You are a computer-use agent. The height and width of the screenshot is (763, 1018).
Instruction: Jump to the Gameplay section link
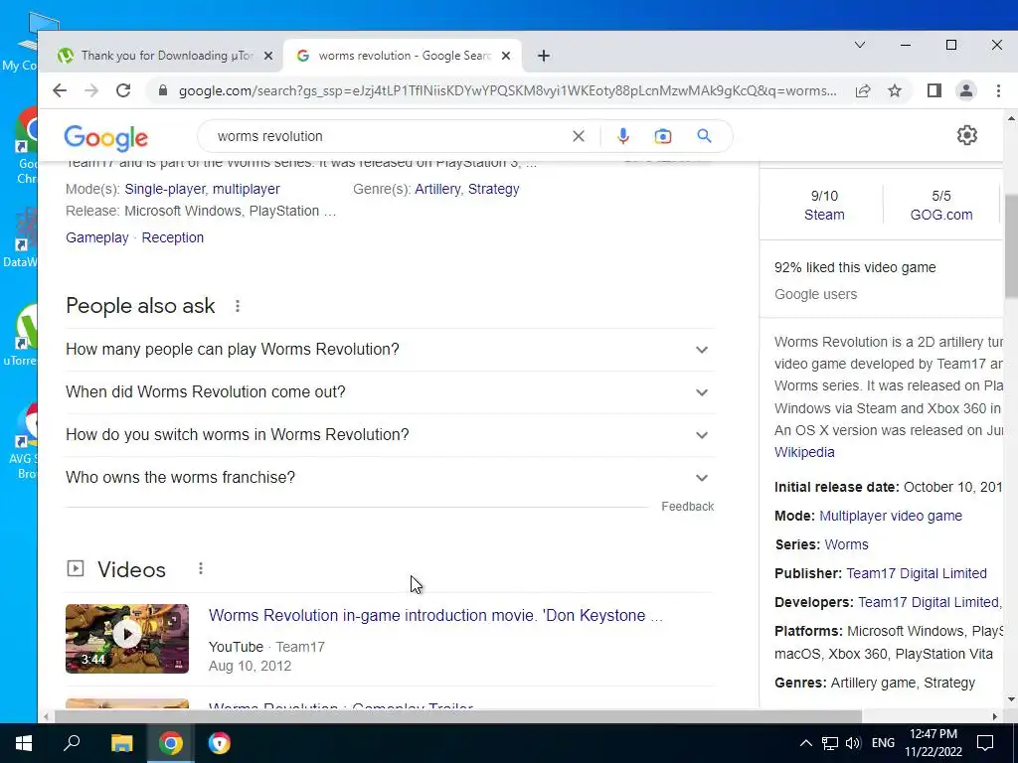point(97,237)
